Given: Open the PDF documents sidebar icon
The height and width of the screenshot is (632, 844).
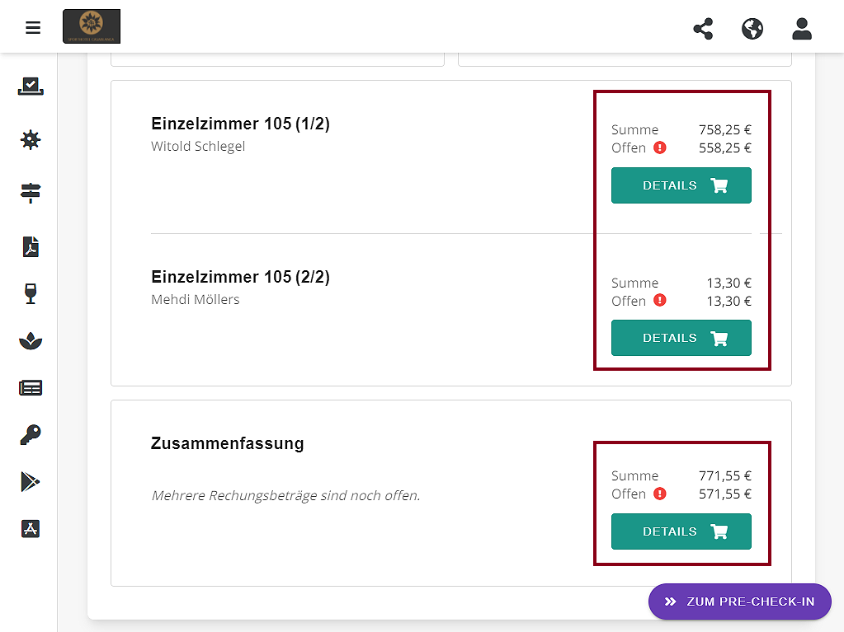Looking at the screenshot, I should point(30,246).
